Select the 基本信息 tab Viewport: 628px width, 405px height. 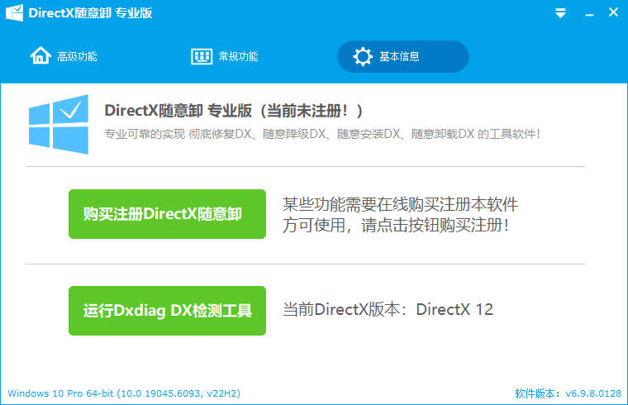[x=403, y=56]
